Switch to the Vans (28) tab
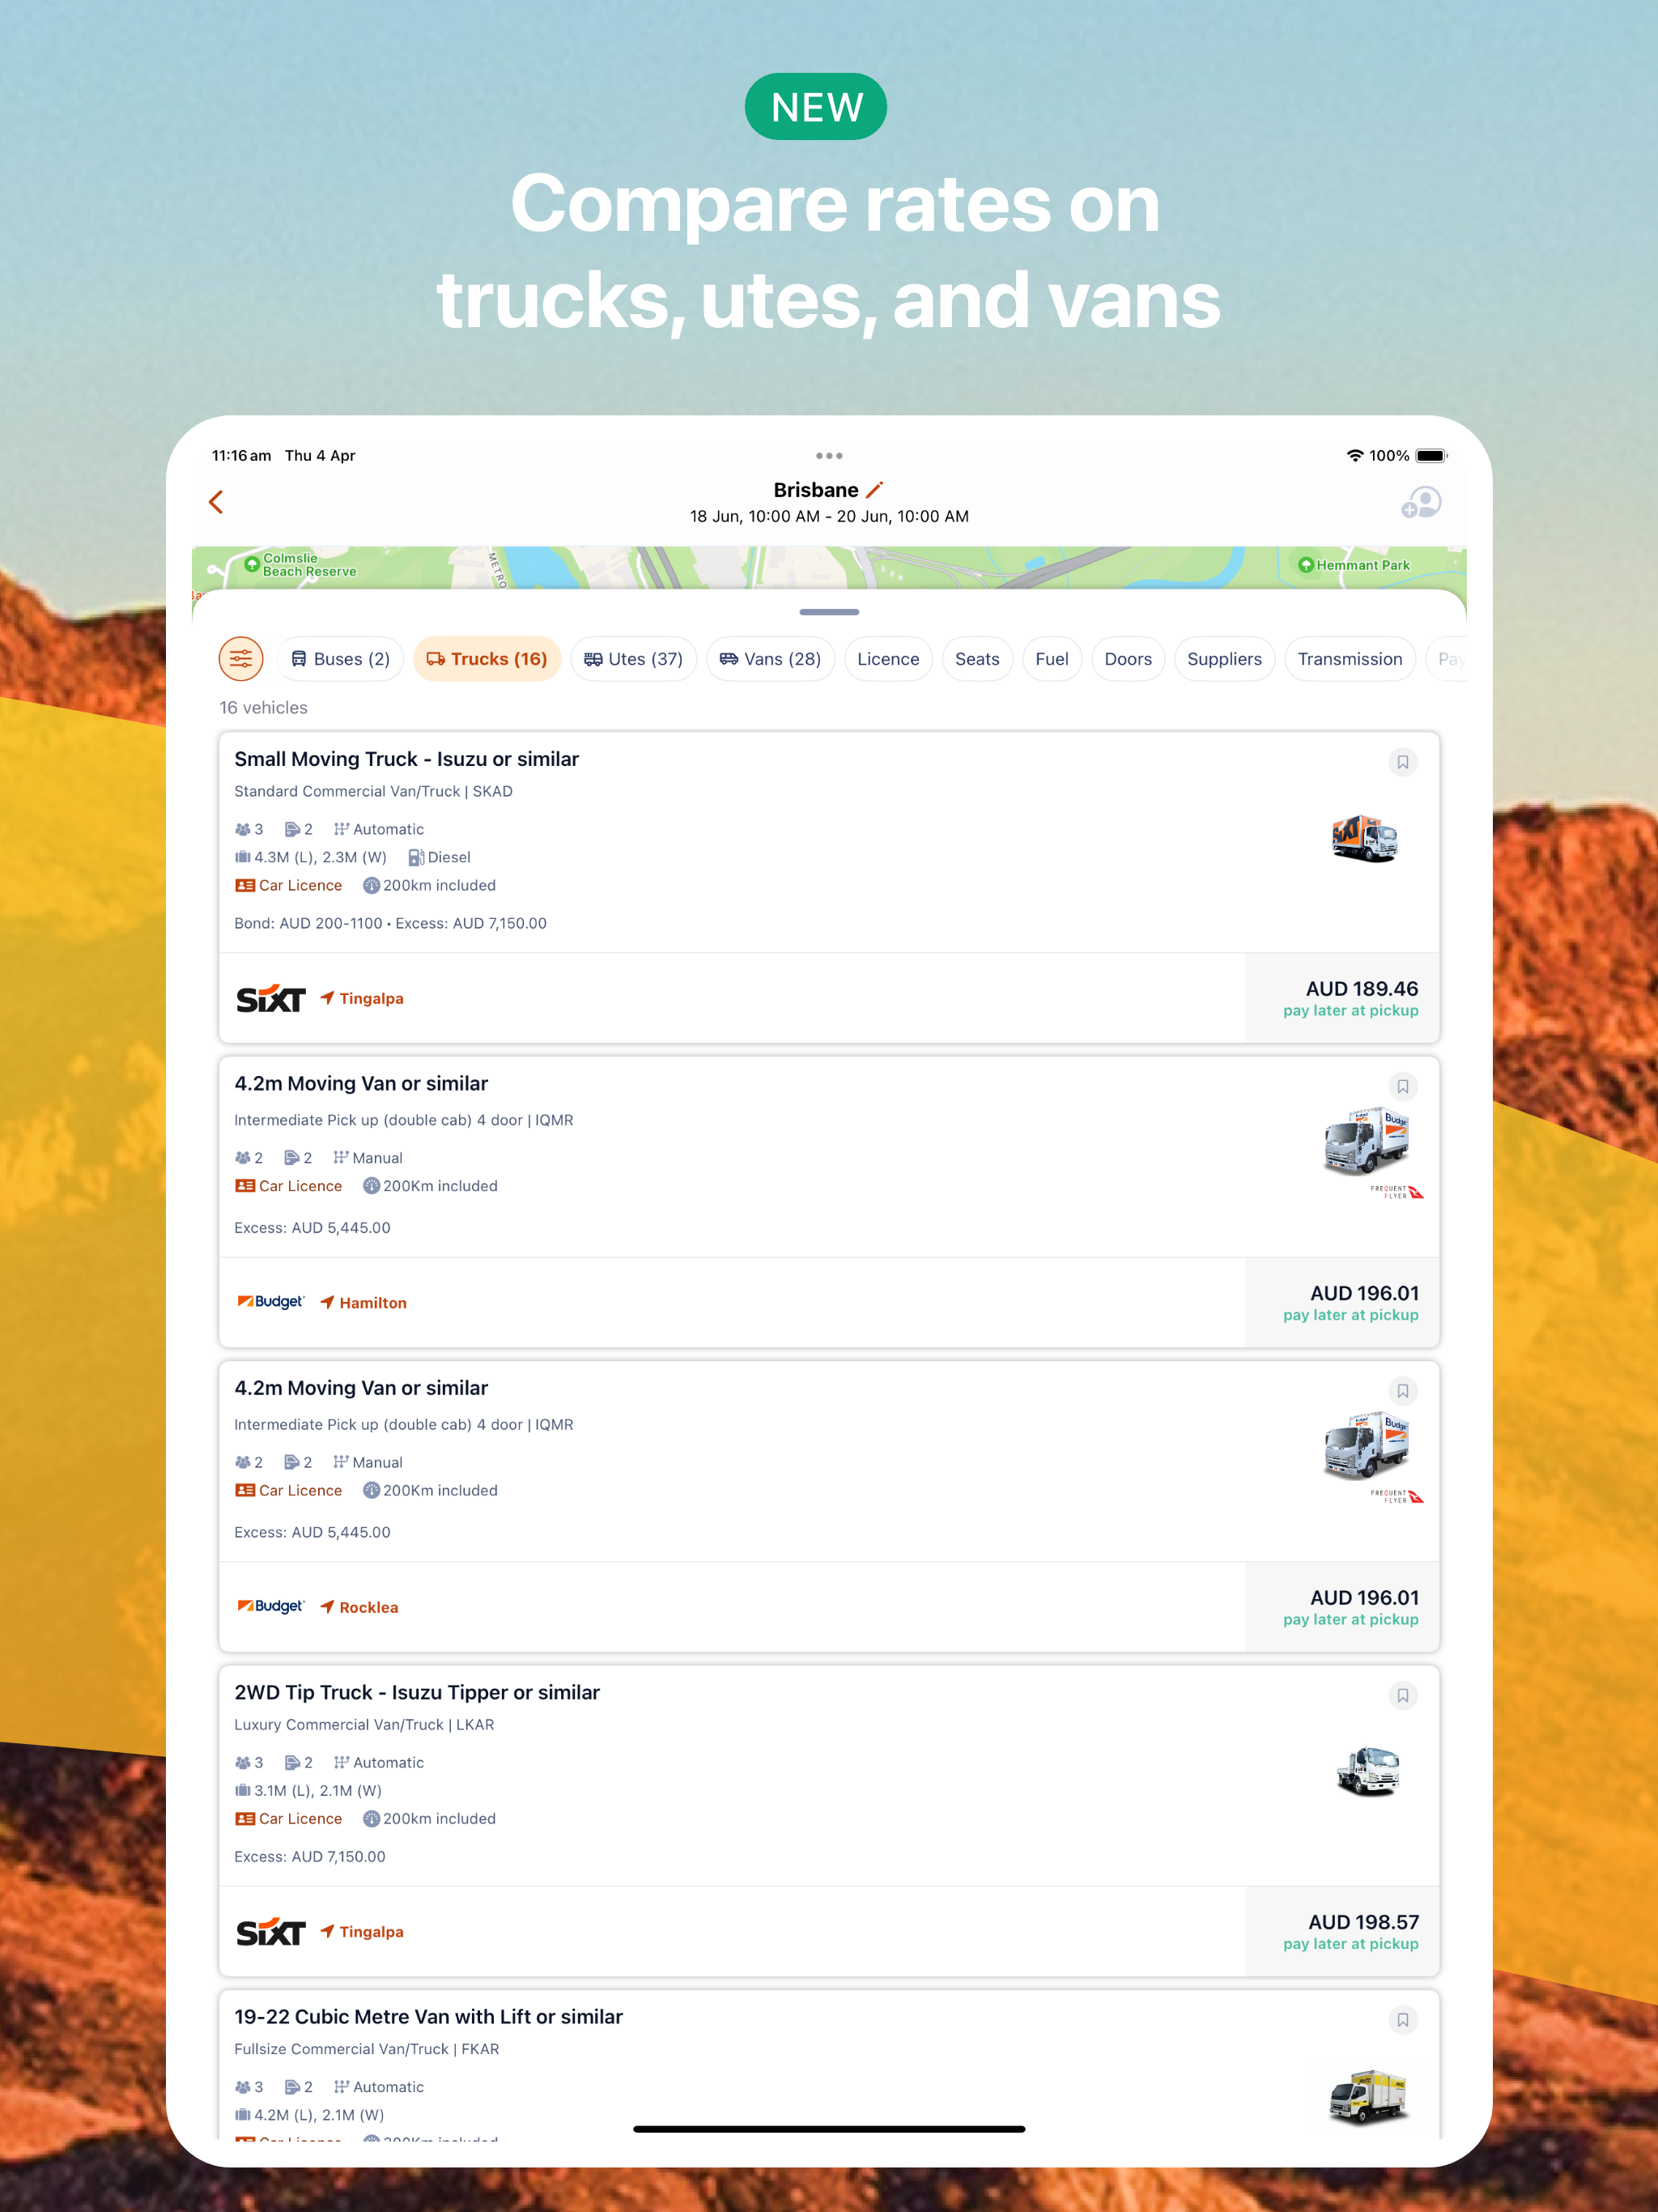Image resolution: width=1658 pixels, height=2212 pixels. (770, 659)
